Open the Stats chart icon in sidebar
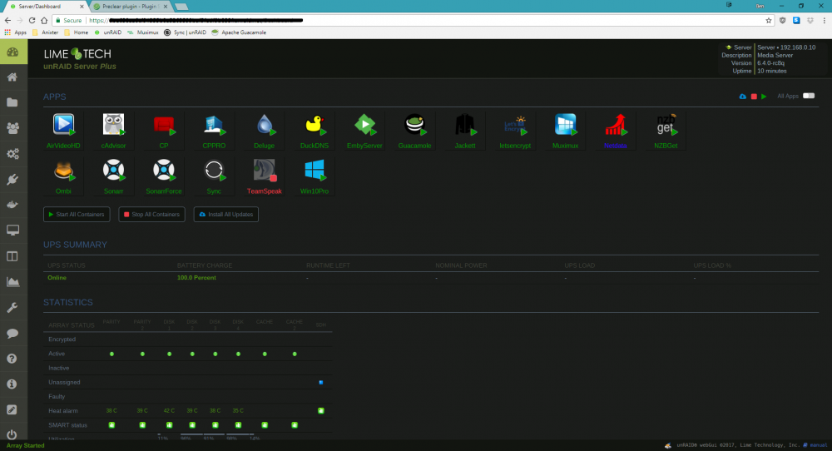 point(12,282)
